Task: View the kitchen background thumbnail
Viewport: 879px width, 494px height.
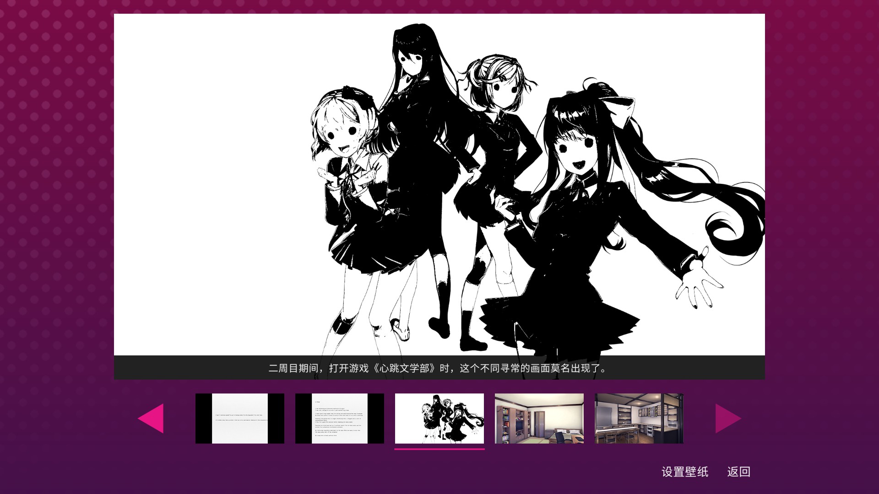Action: click(x=639, y=418)
